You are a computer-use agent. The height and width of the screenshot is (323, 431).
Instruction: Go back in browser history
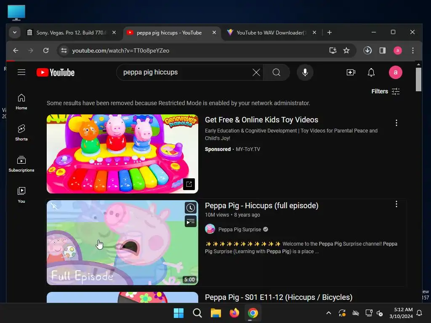(16, 50)
